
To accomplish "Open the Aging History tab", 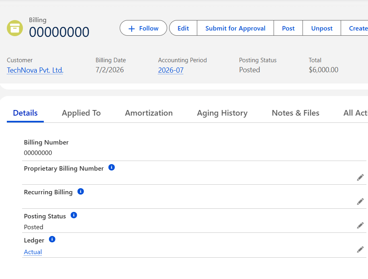I will [222, 113].
